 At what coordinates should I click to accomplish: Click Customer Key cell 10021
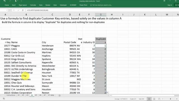coord(5,49)
